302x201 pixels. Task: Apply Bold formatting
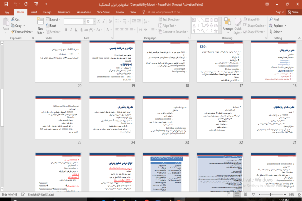[66, 30]
